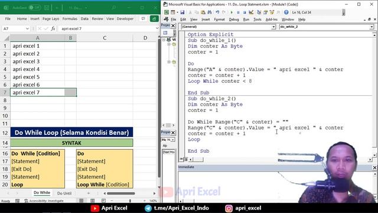The image size is (378, 213).
Task: Open the Insert menu in VBA editor
Action: pos(206,20)
